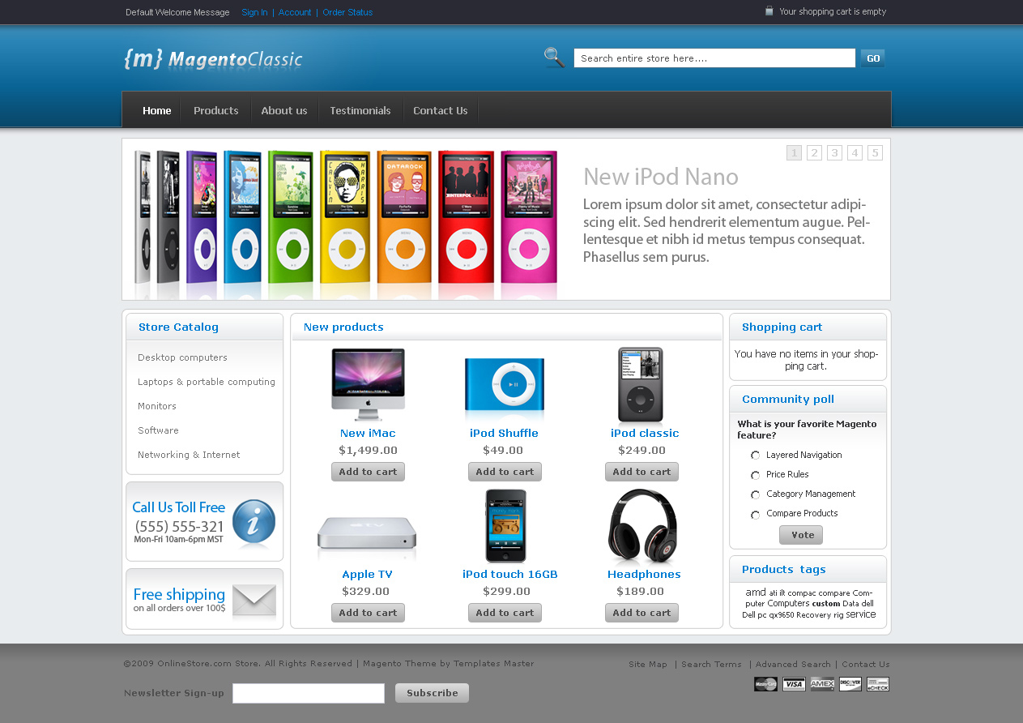Add Apple TV to cart
The height and width of the screenshot is (723, 1023).
click(x=368, y=613)
